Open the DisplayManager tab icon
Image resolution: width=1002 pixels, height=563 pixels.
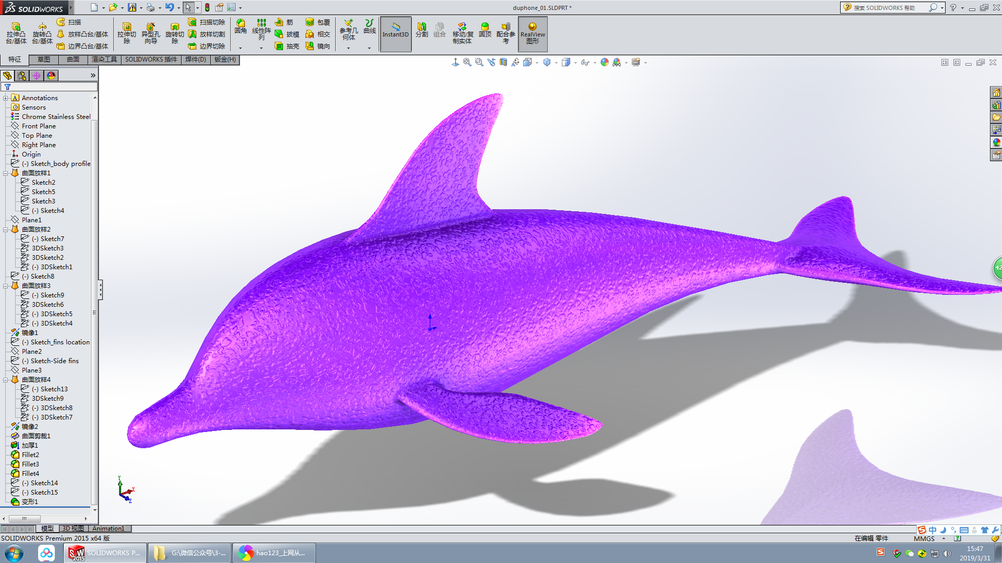click(x=51, y=76)
